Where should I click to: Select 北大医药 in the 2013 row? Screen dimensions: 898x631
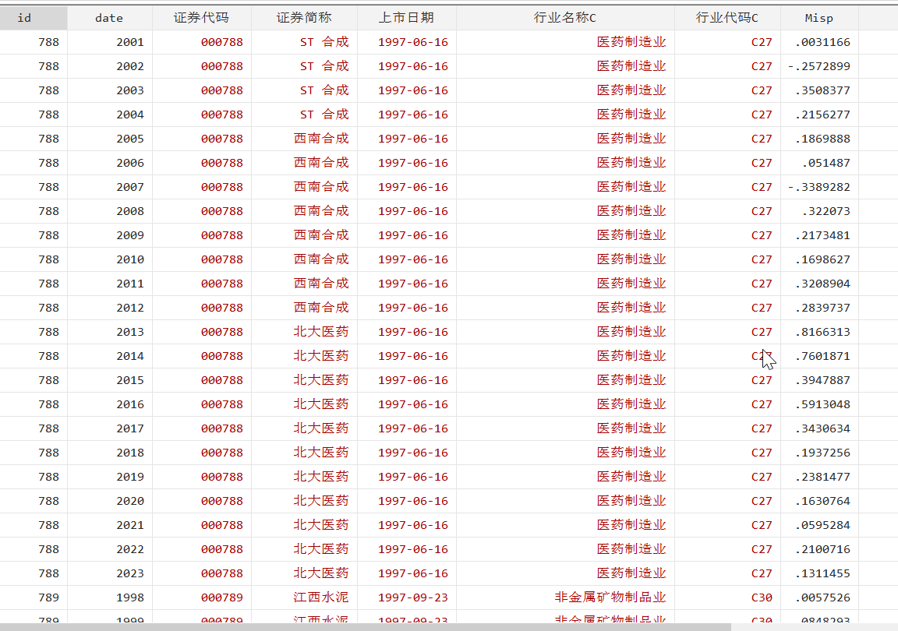click(321, 332)
